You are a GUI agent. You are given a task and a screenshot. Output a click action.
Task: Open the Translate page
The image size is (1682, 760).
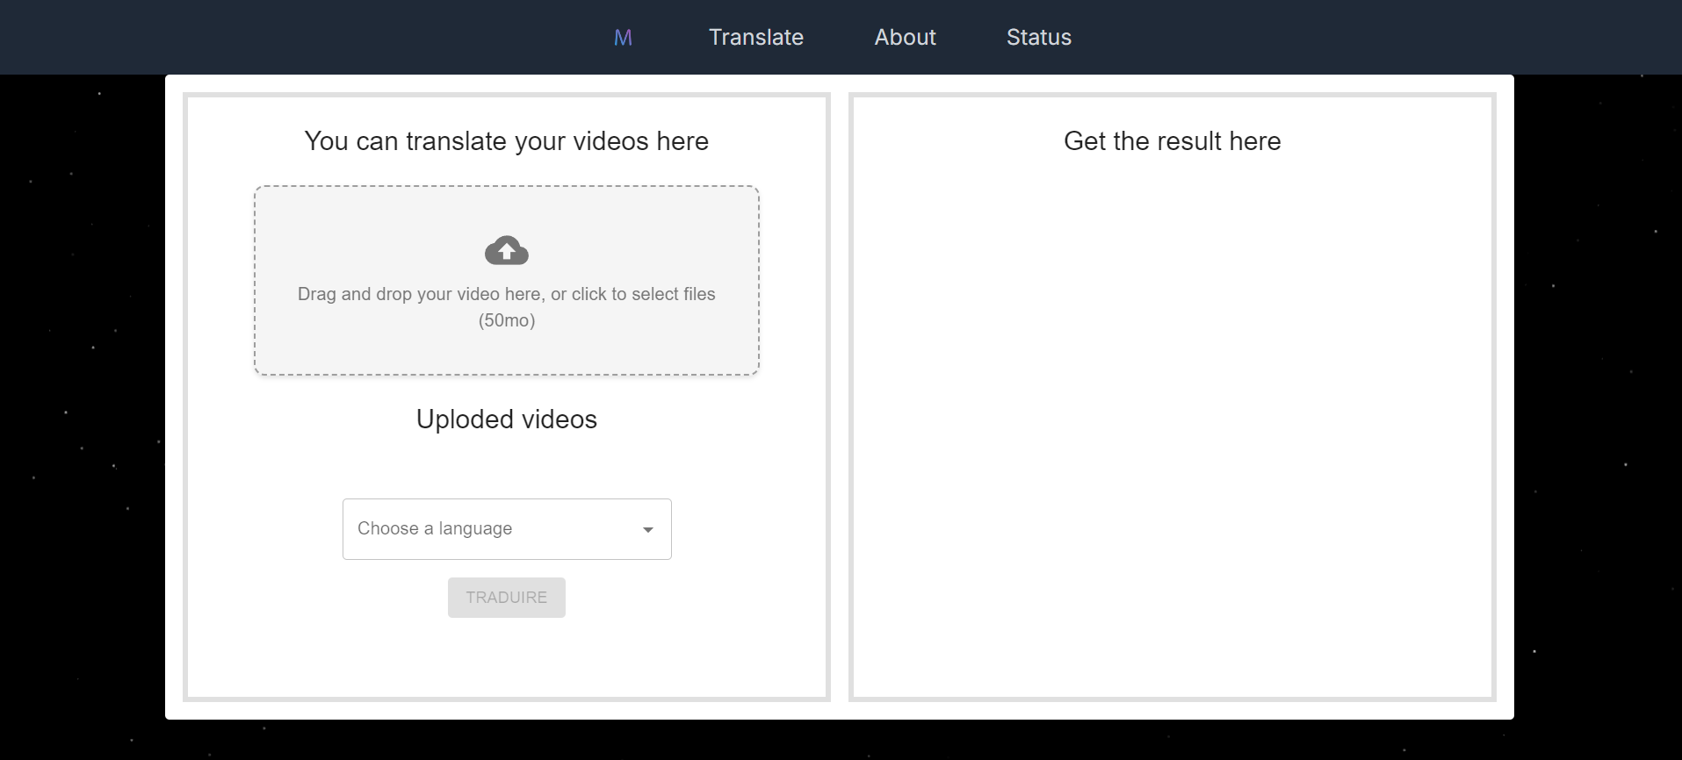coord(755,38)
